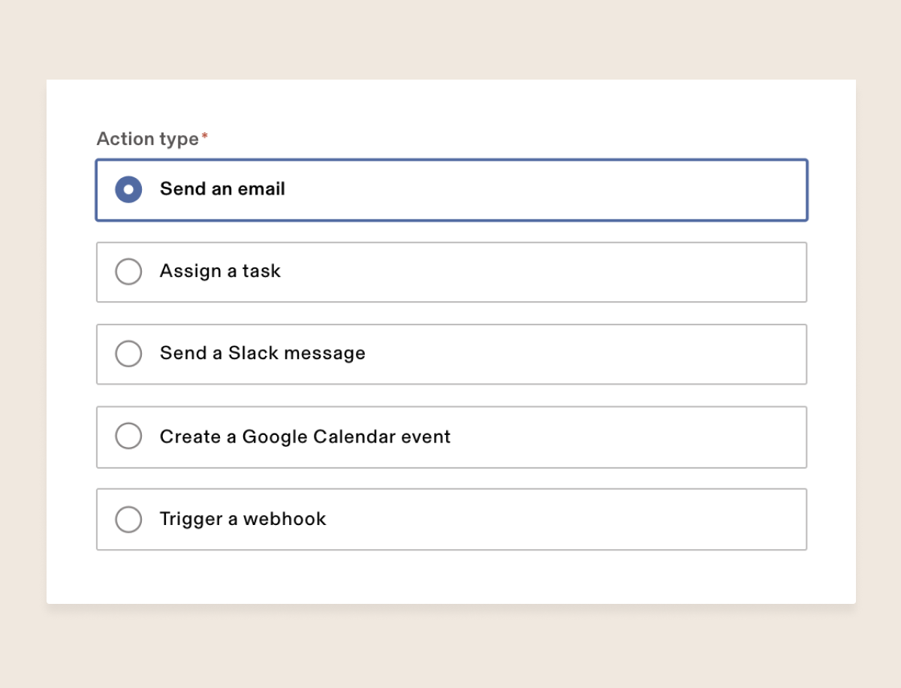Click the "Send an email" text label

tap(222, 189)
